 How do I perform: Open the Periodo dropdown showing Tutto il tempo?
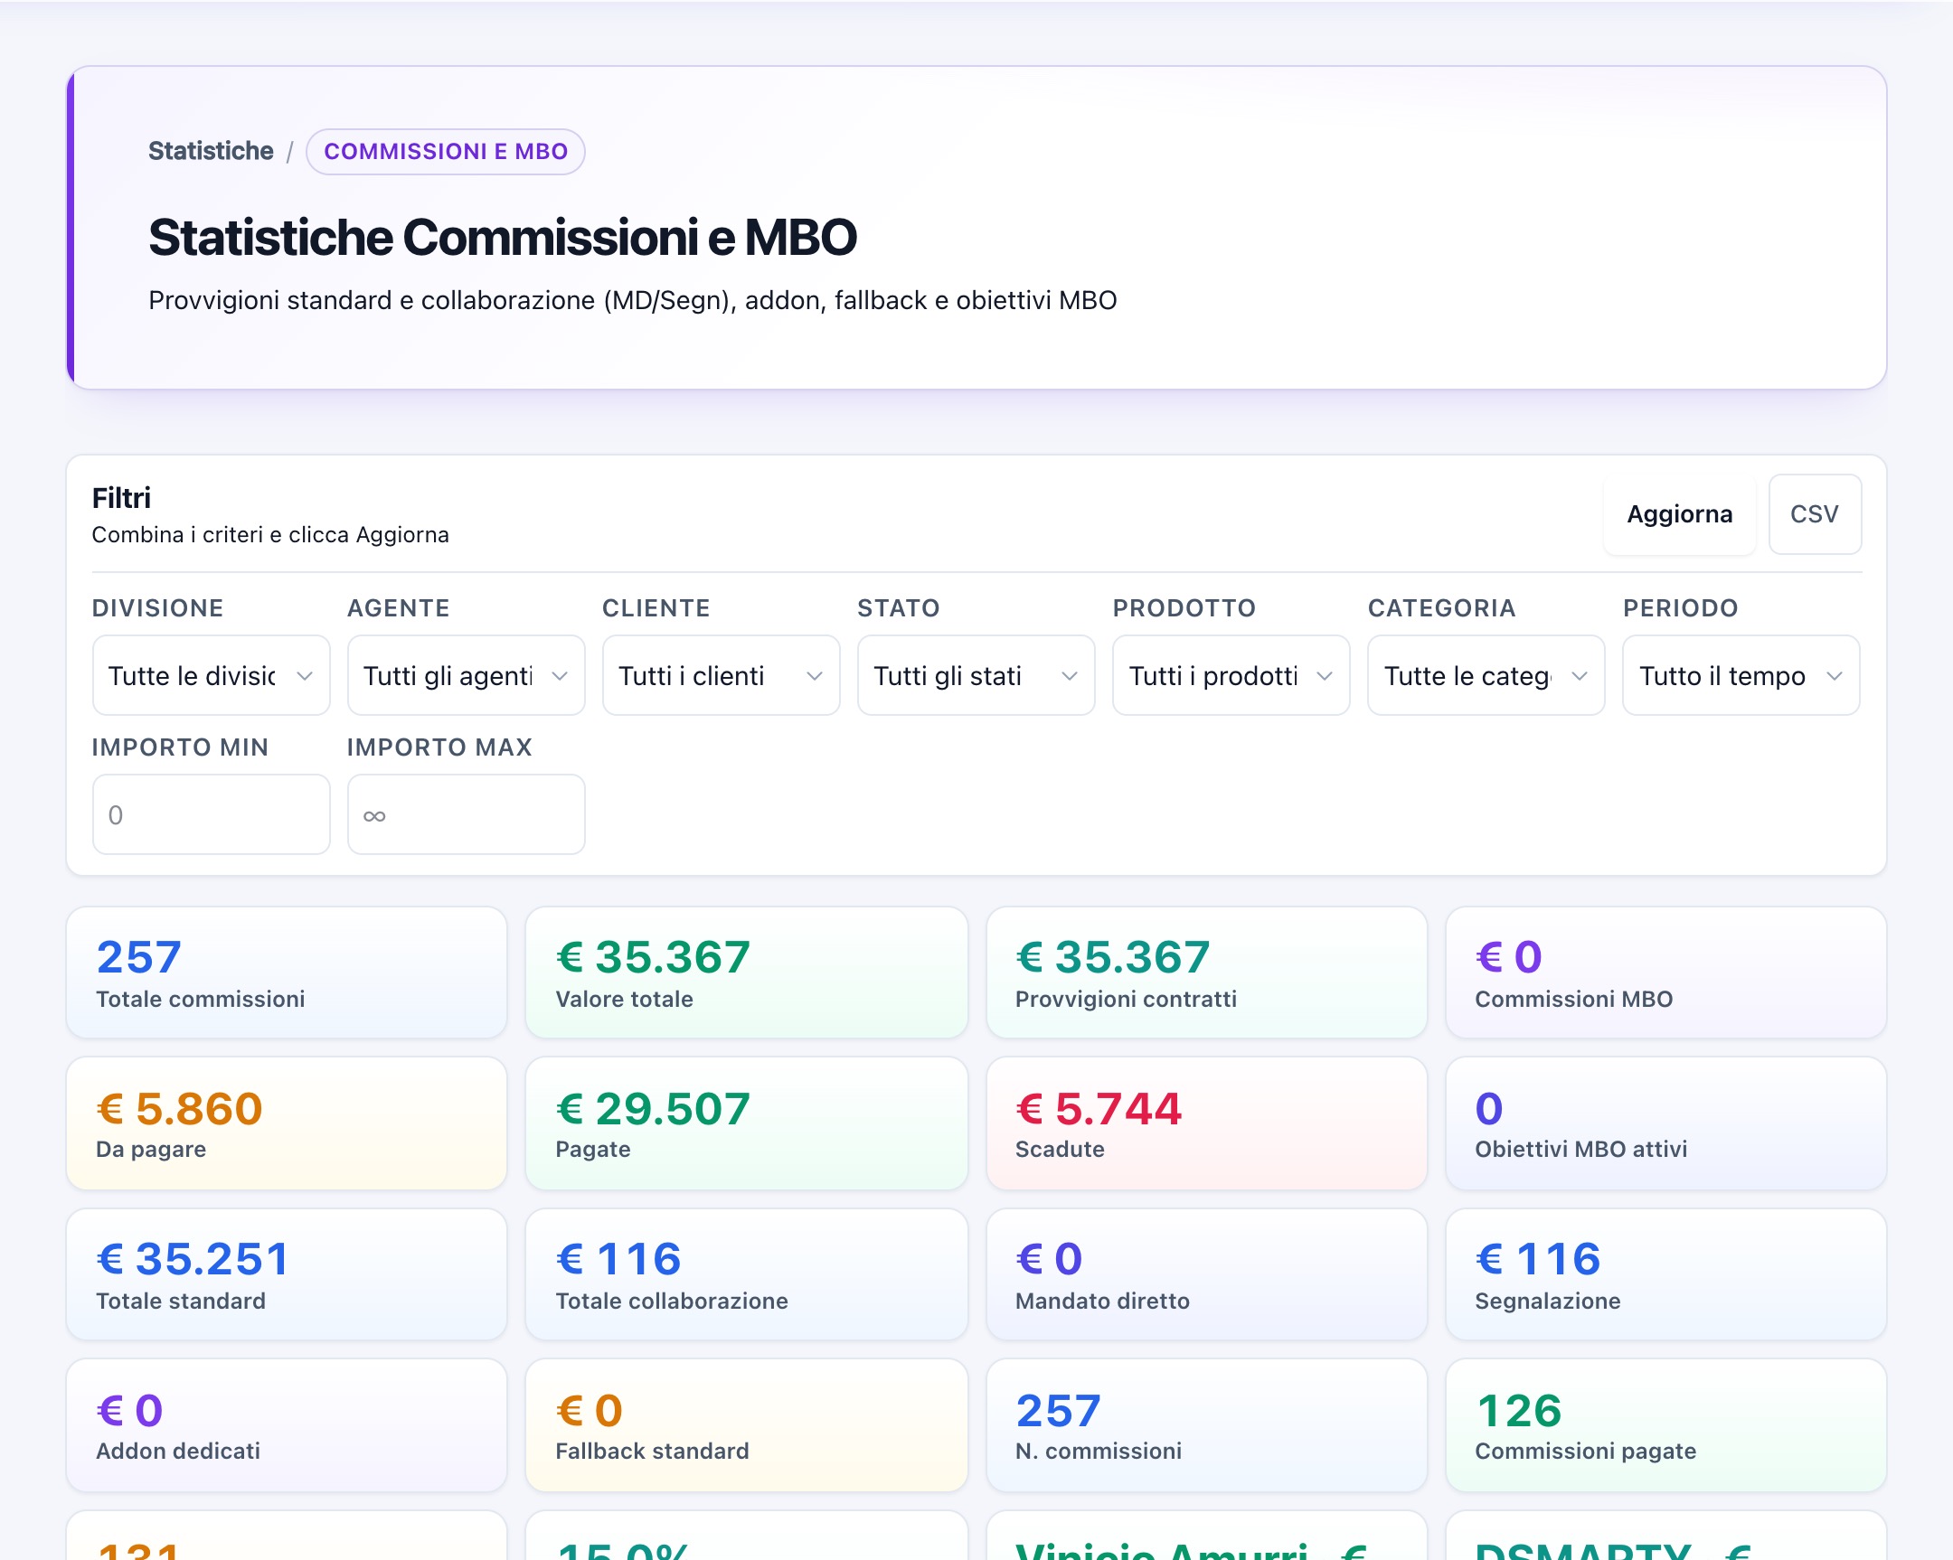[x=1741, y=675]
